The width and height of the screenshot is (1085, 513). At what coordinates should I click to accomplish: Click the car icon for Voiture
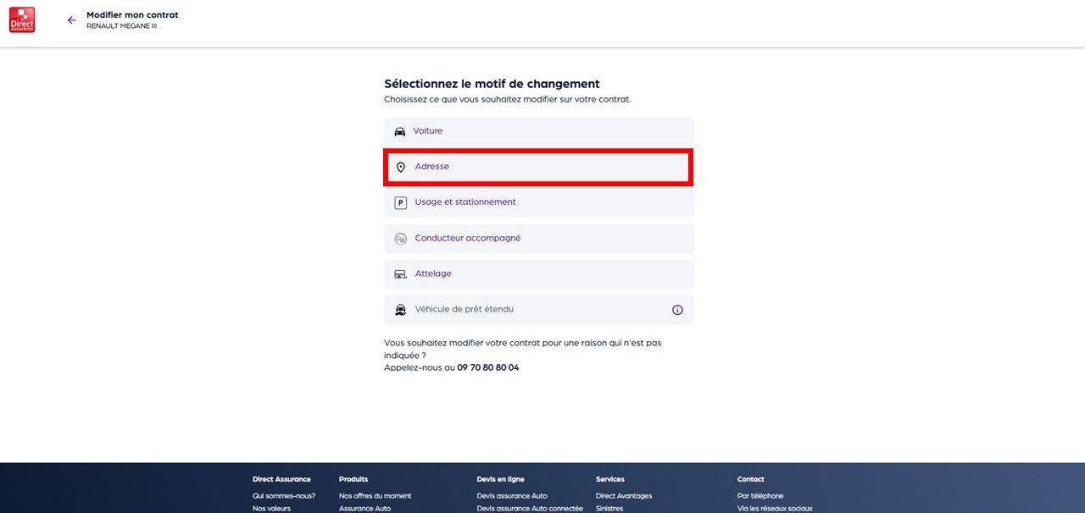coord(400,132)
